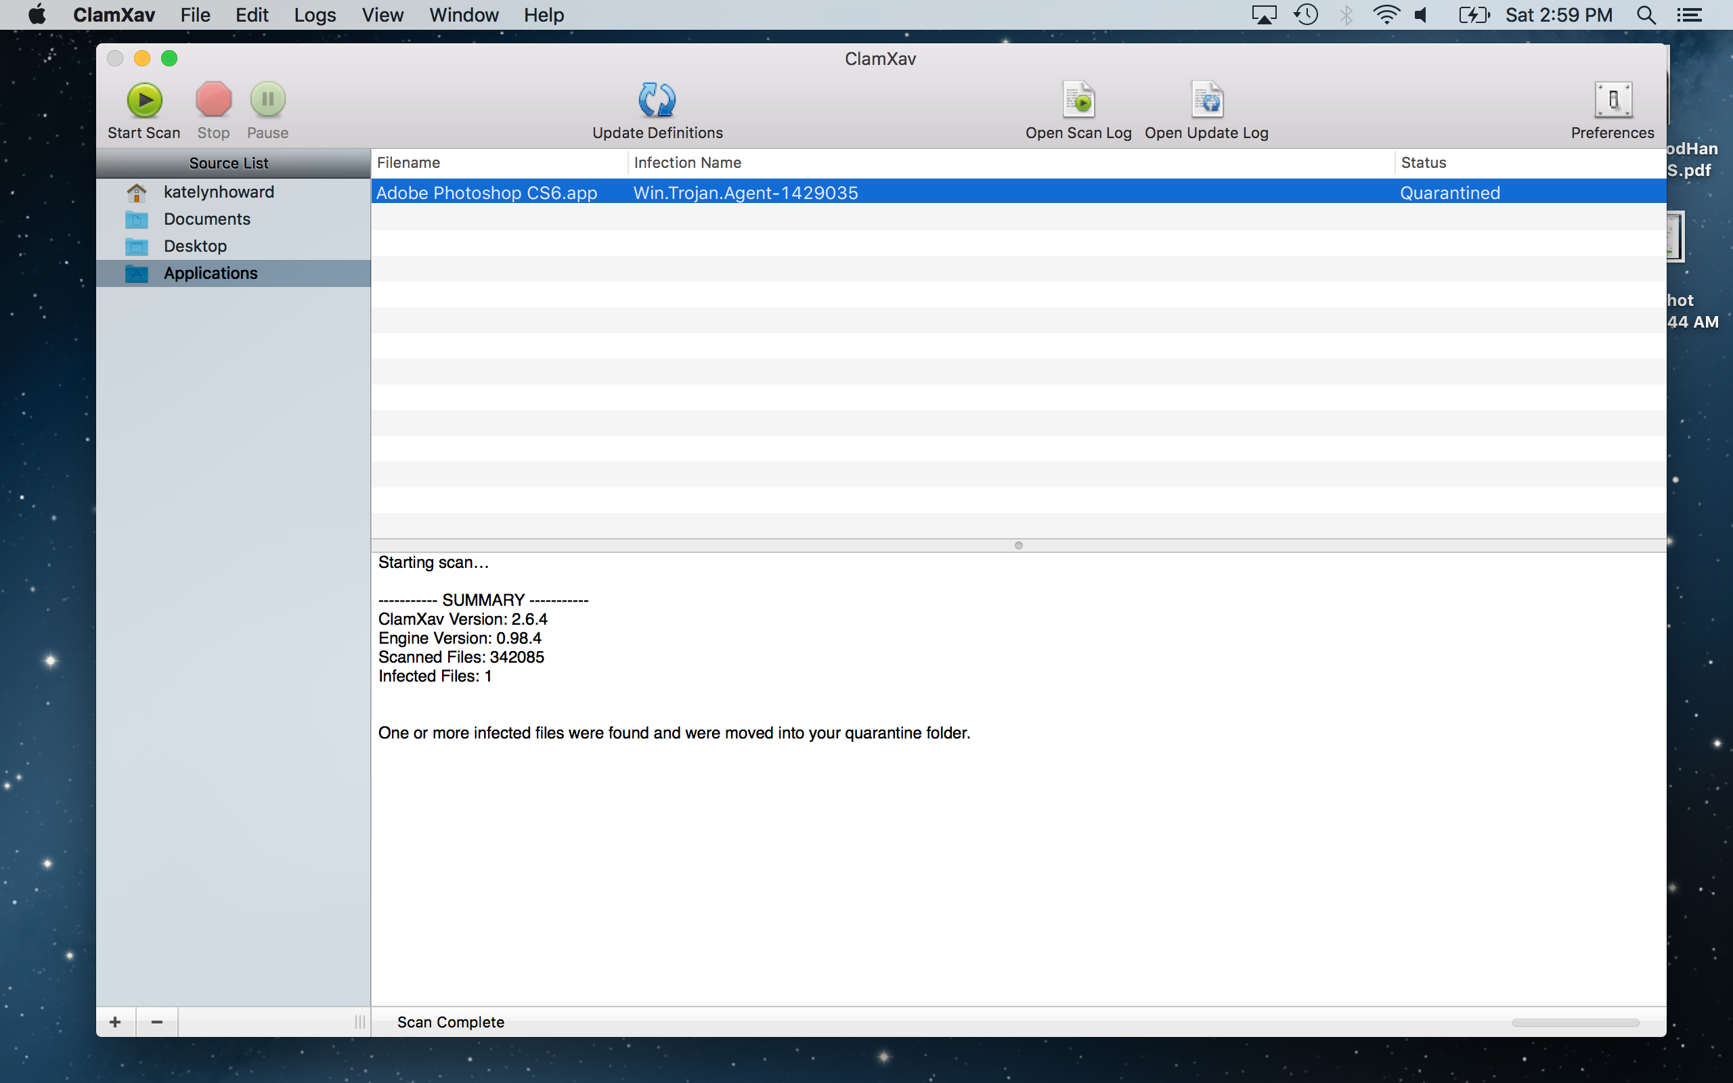This screenshot has height=1083, width=1733.
Task: Click the Pause scan icon
Action: 268,100
